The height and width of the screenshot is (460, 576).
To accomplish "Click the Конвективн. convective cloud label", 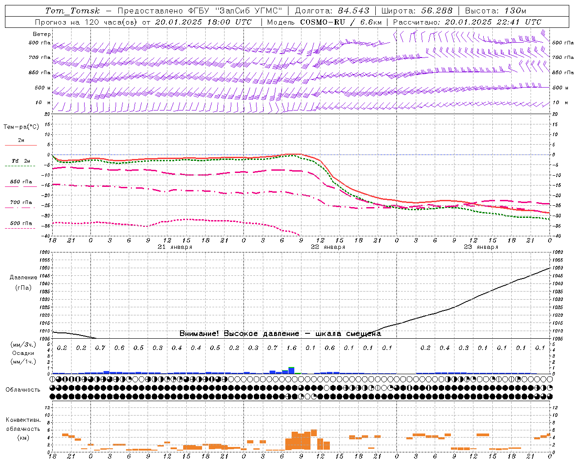I will pos(23,420).
